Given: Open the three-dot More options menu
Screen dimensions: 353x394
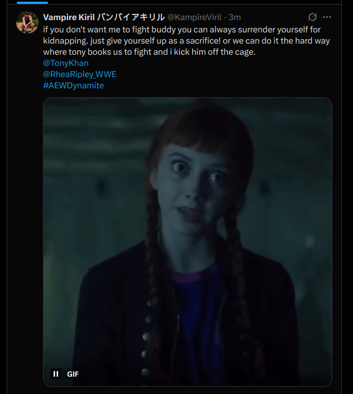Looking at the screenshot, I should 327,17.
